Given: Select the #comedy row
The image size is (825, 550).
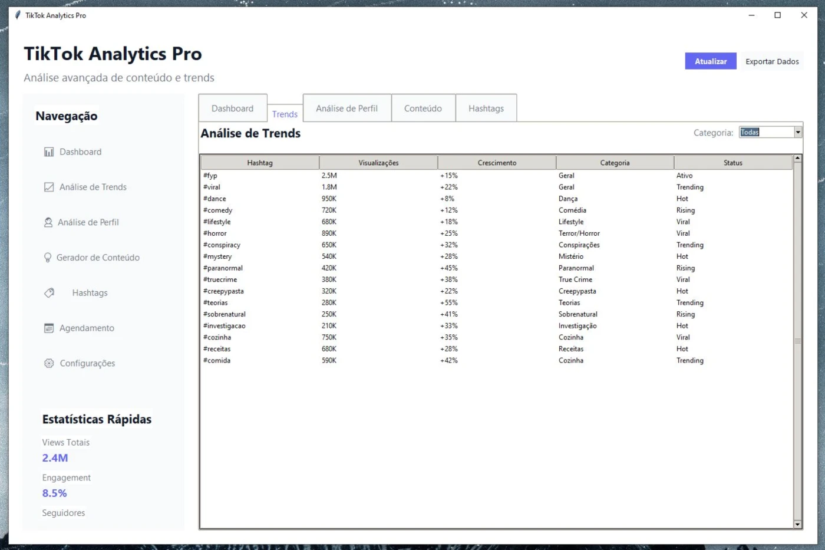Looking at the screenshot, I should pos(496,210).
